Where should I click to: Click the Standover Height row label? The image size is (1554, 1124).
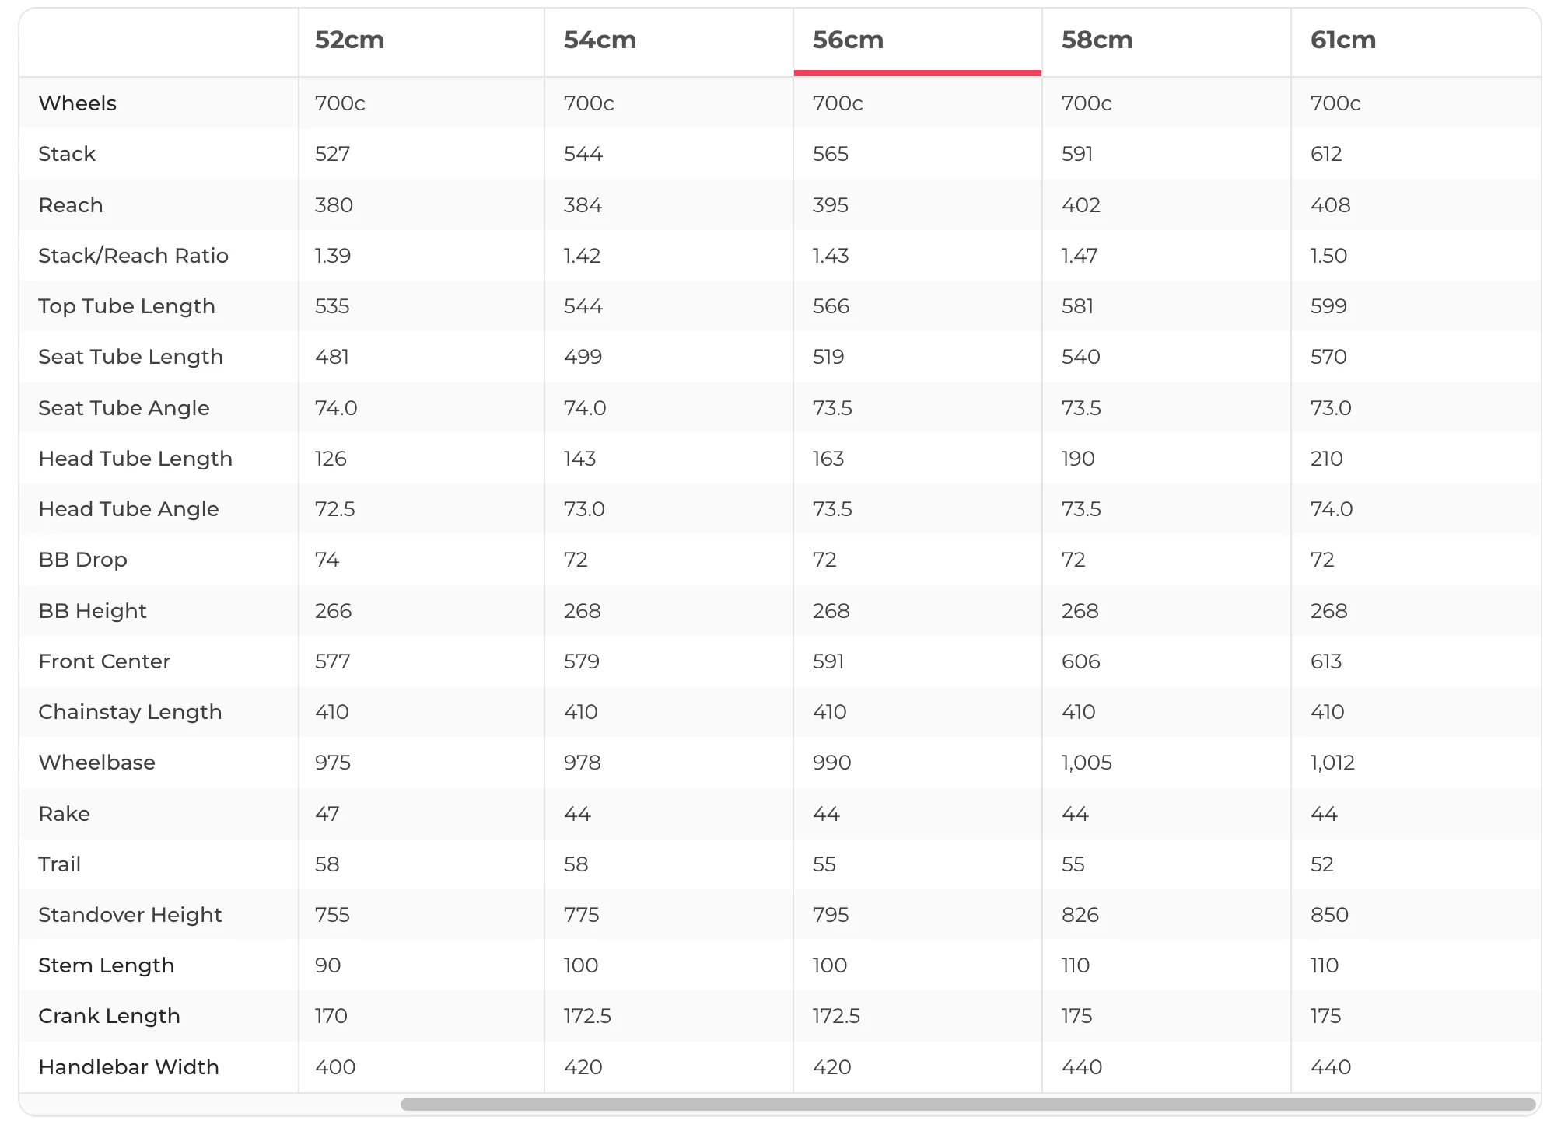coord(130,915)
